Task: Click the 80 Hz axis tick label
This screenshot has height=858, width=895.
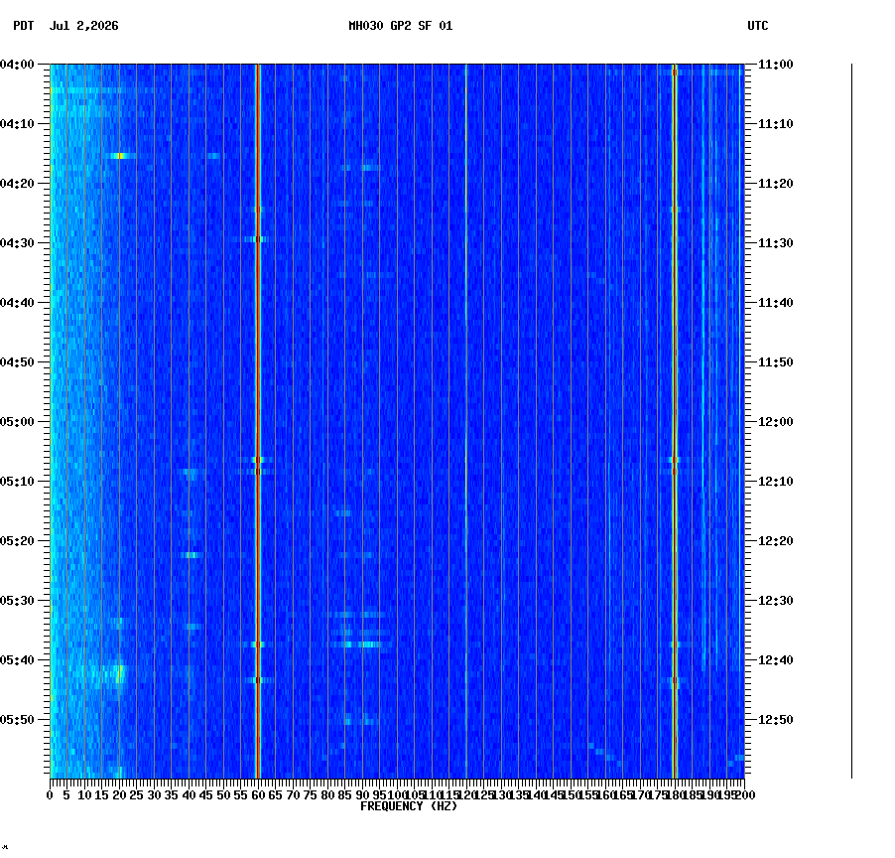Action: [327, 795]
